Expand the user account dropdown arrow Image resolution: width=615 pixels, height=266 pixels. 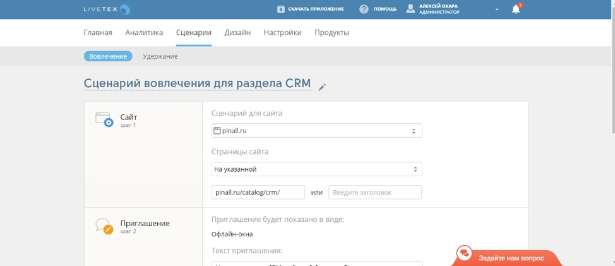point(497,9)
